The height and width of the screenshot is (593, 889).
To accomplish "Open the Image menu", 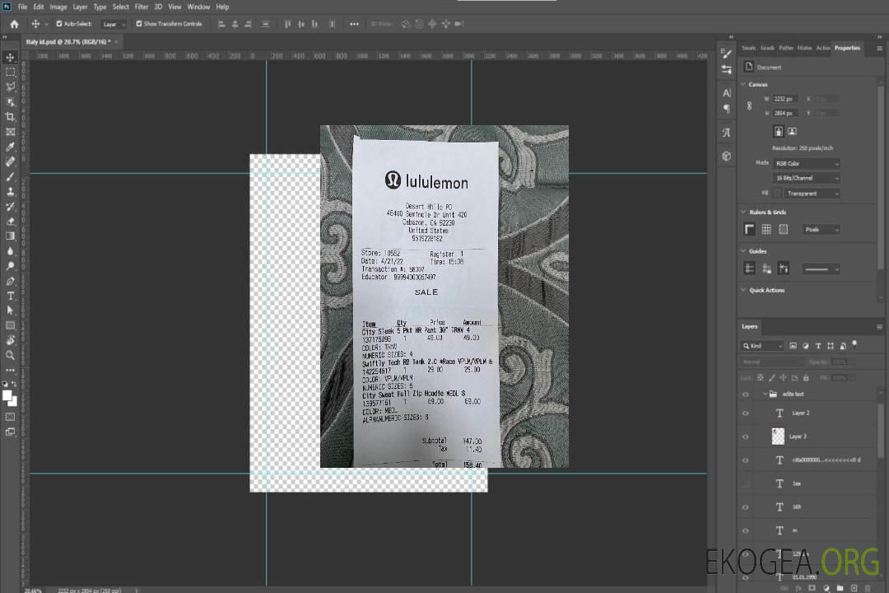I will (x=58, y=7).
